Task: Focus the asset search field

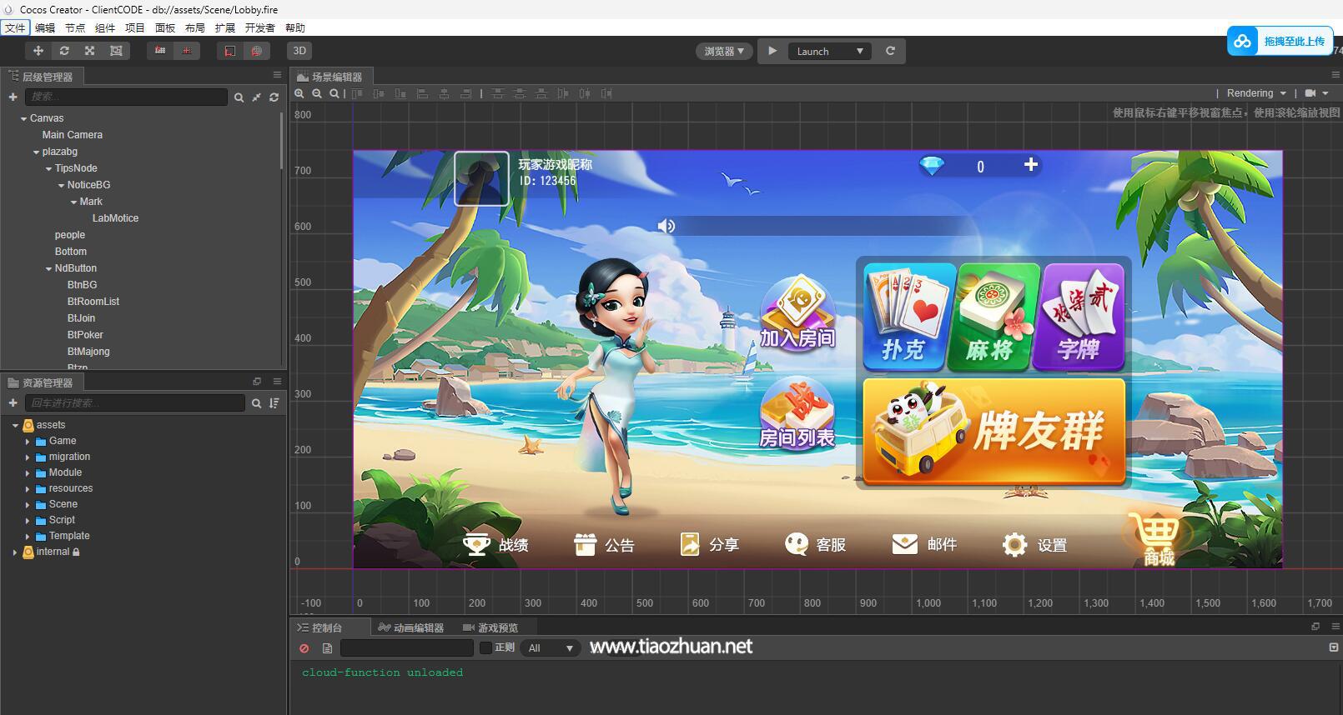Action: tap(134, 403)
